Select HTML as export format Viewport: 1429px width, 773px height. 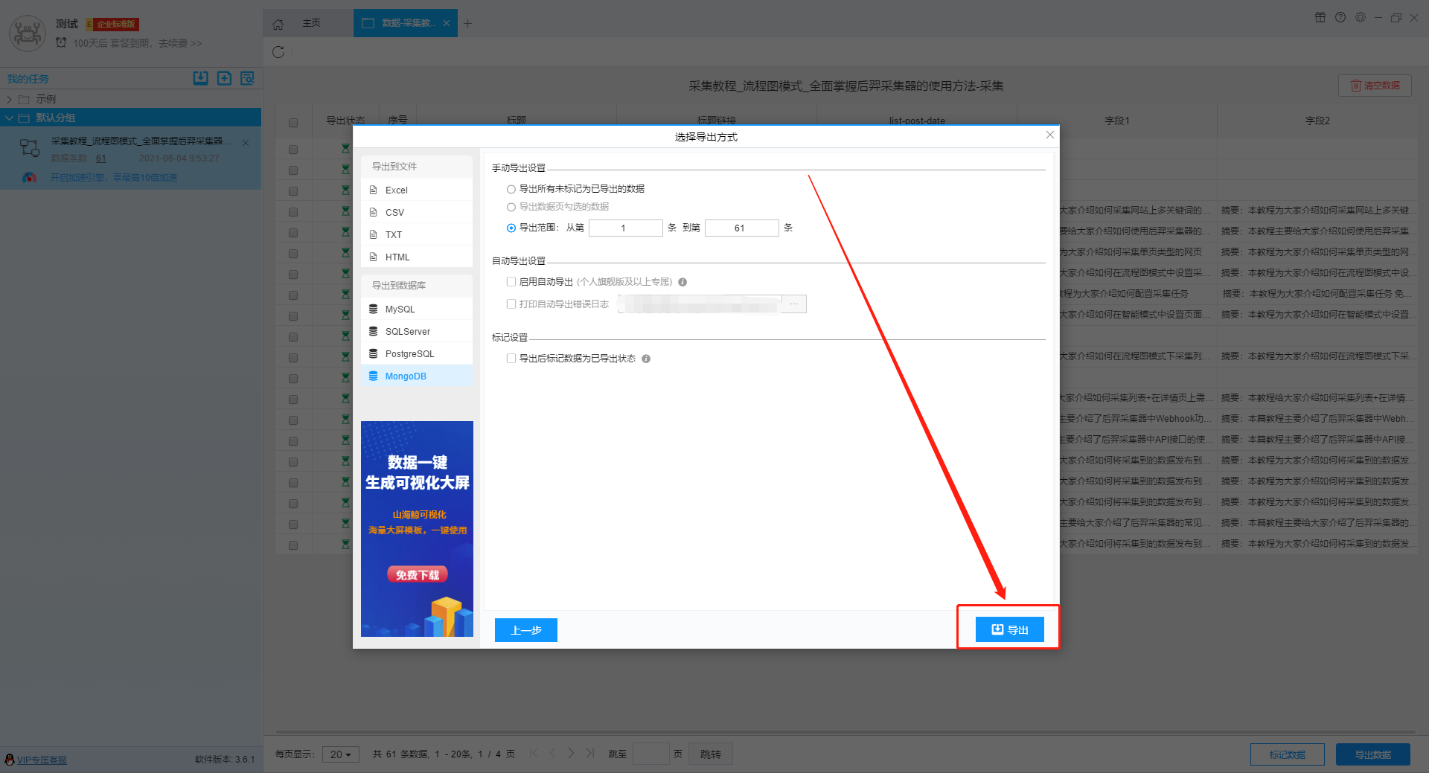(x=417, y=257)
